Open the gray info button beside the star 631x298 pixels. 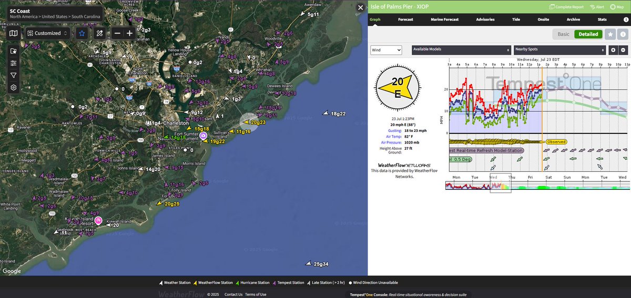(622, 34)
